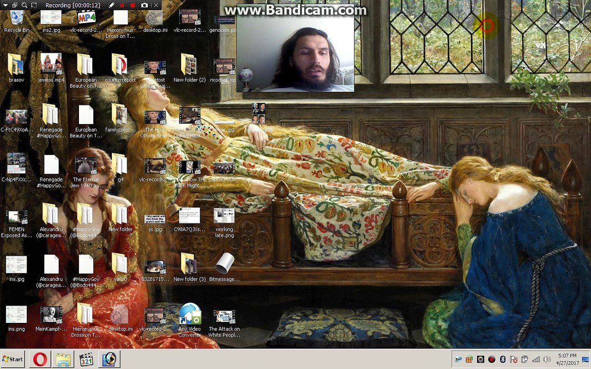Open Action Center flag tray icon
The height and width of the screenshot is (369, 591).
[514, 359]
